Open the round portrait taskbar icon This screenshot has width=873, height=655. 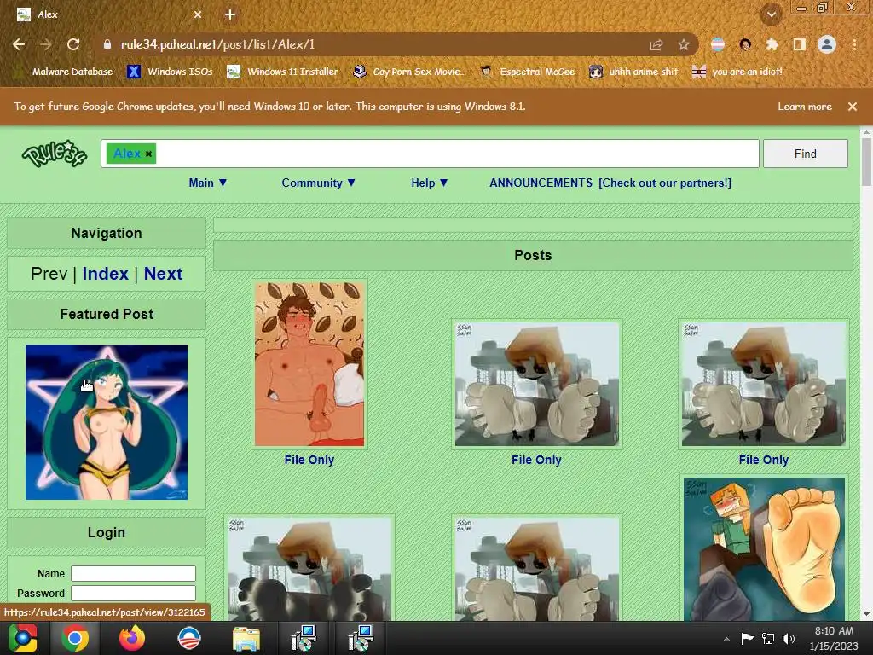click(188, 638)
